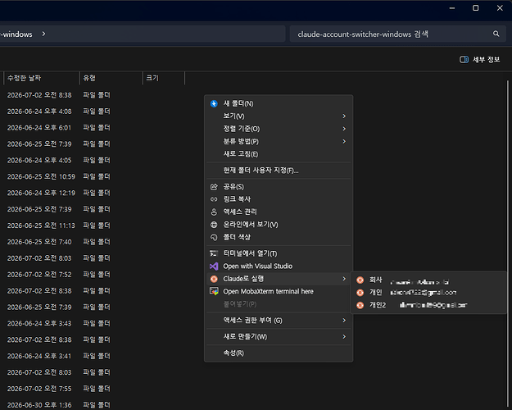The width and height of the screenshot is (512, 410).
Task: Click the Claude icon beside 회사 account
Action: click(360, 280)
